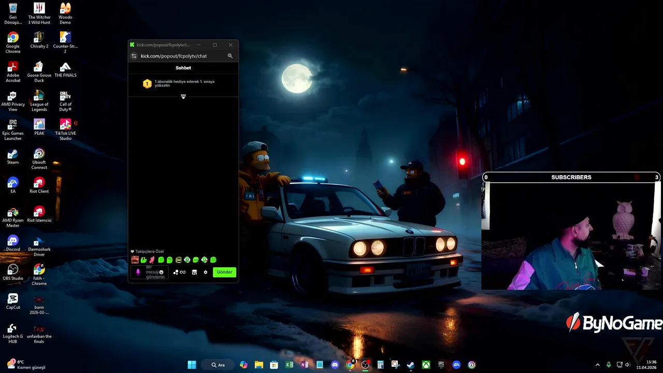Select the 'bann 2026-03-...' desktop file
The height and width of the screenshot is (373, 663).
(39, 304)
